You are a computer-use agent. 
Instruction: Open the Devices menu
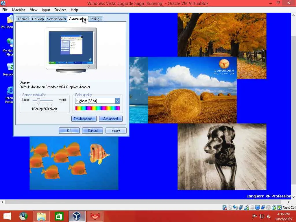(60, 10)
